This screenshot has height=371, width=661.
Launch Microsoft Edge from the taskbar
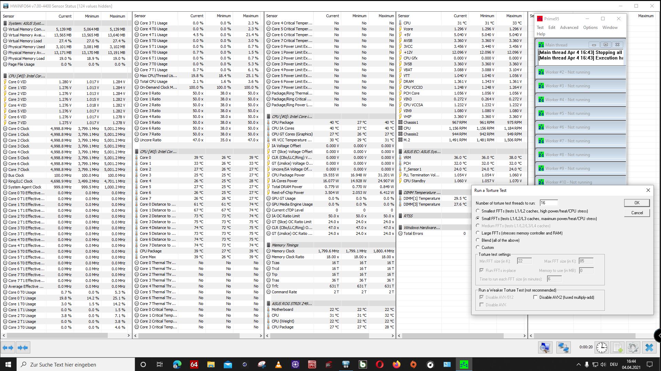tap(177, 364)
